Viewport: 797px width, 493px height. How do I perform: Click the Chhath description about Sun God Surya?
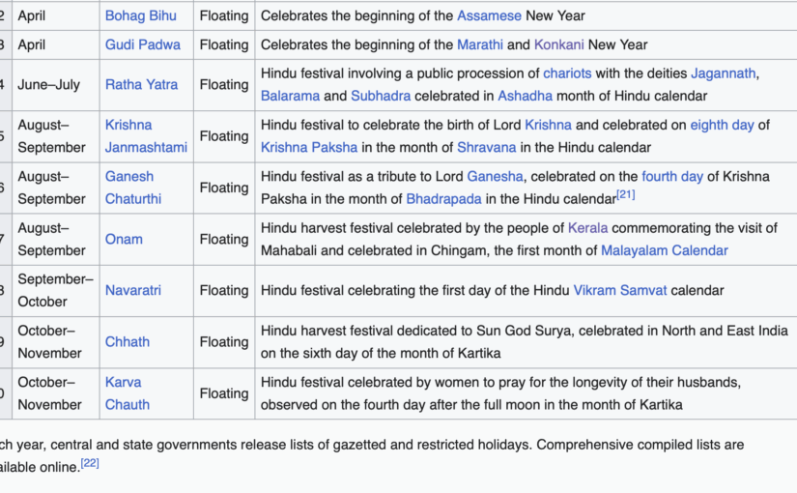[x=524, y=341]
